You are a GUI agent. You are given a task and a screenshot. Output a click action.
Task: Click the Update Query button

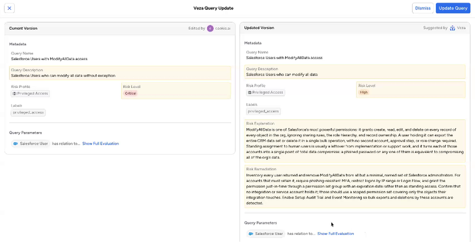point(453,8)
